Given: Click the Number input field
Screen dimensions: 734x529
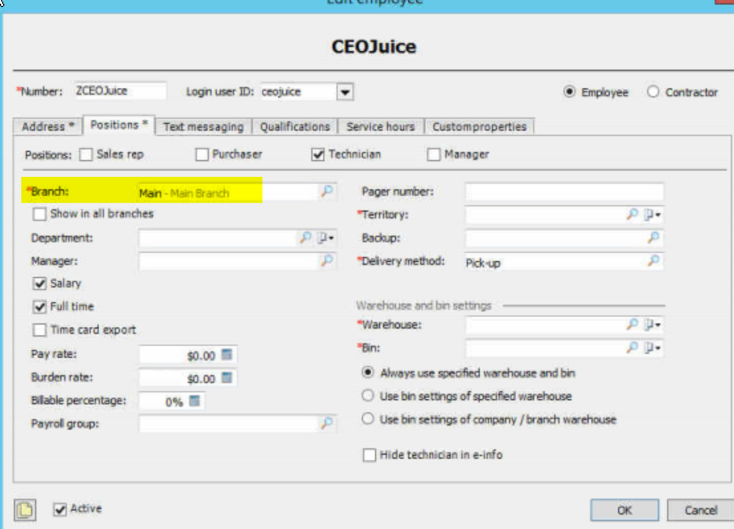Looking at the screenshot, I should (121, 91).
